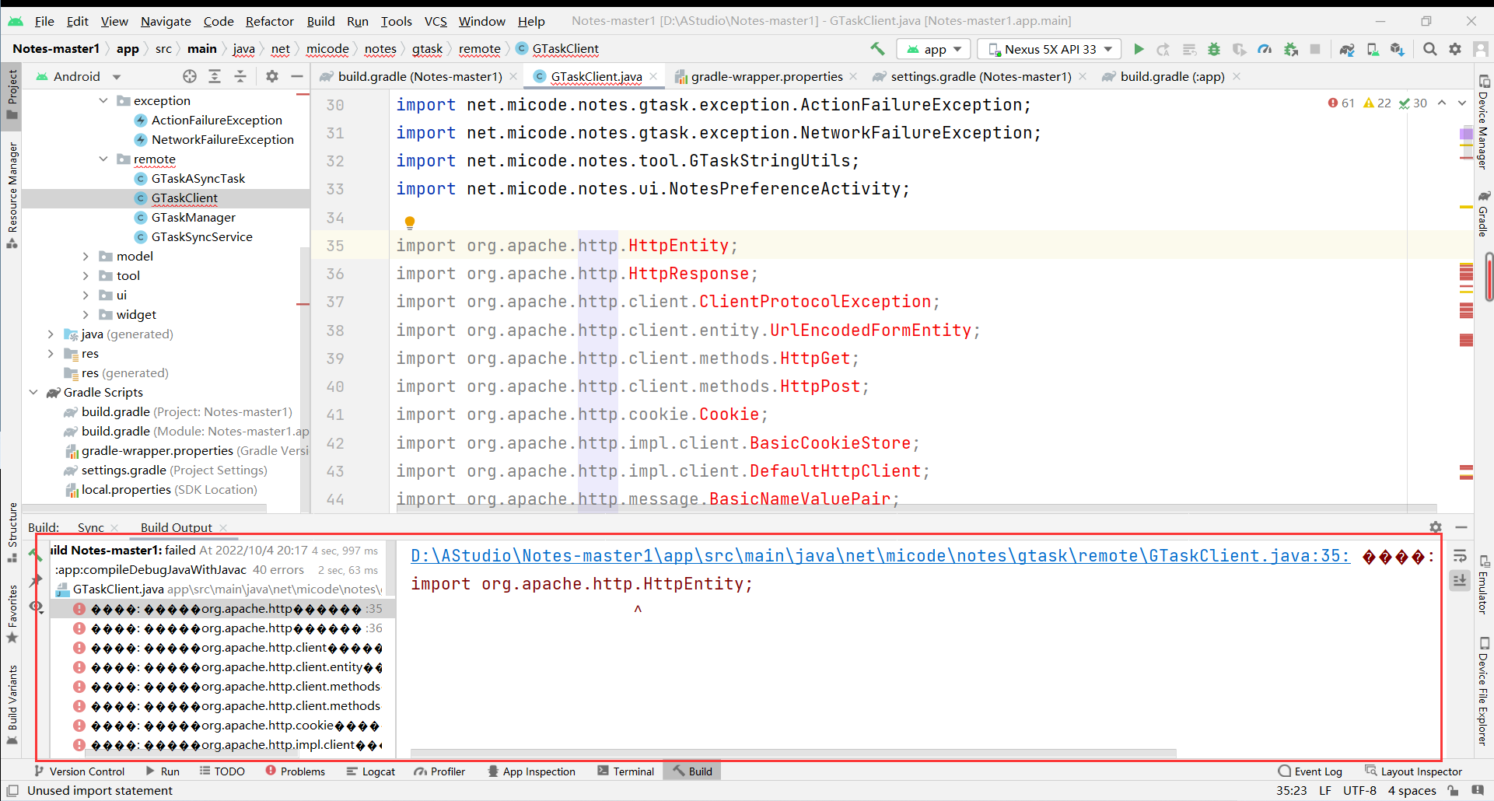Open Project panel options gear

tap(271, 76)
